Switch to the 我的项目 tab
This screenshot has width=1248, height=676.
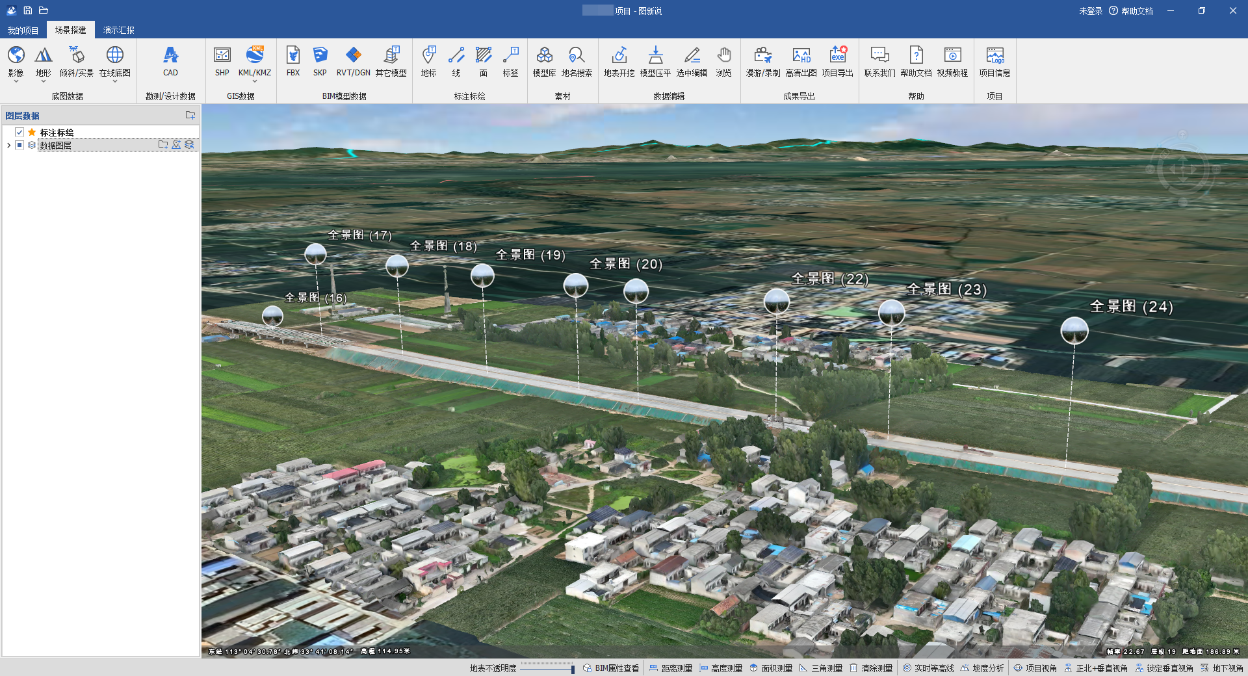tap(23, 30)
